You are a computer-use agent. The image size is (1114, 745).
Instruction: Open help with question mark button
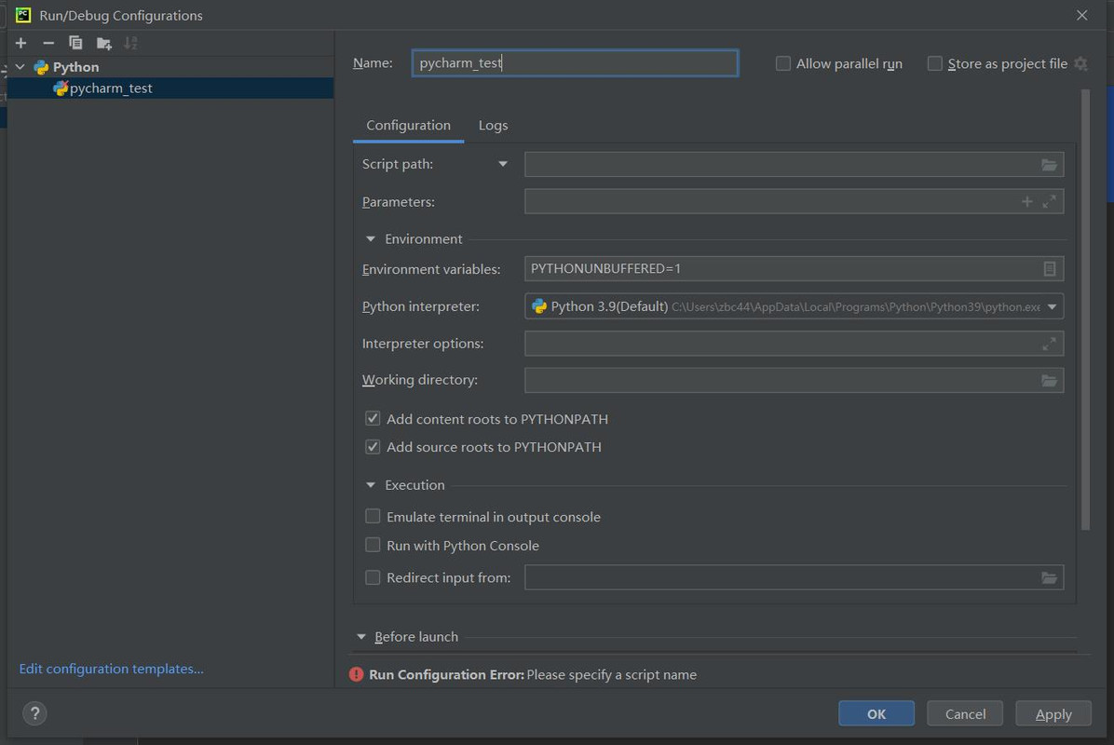[x=34, y=713]
